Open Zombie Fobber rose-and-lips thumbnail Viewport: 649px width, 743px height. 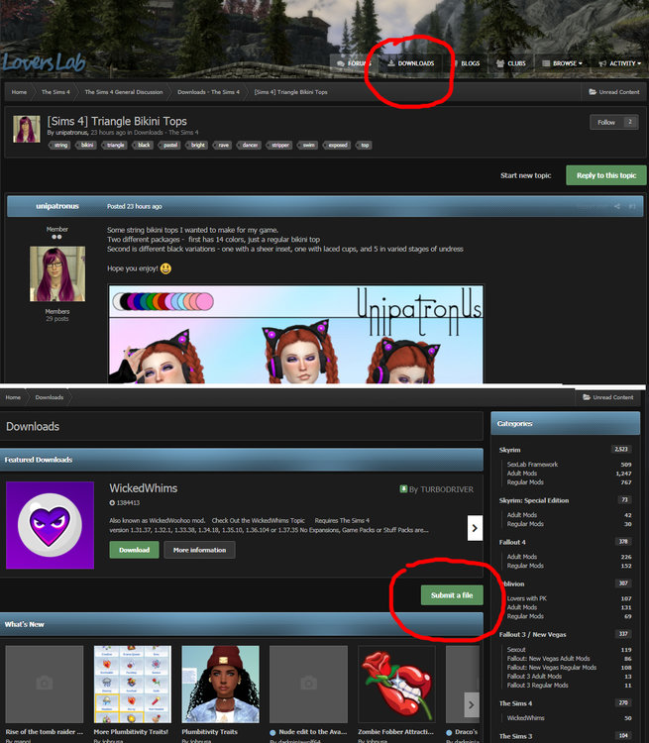coord(396,684)
